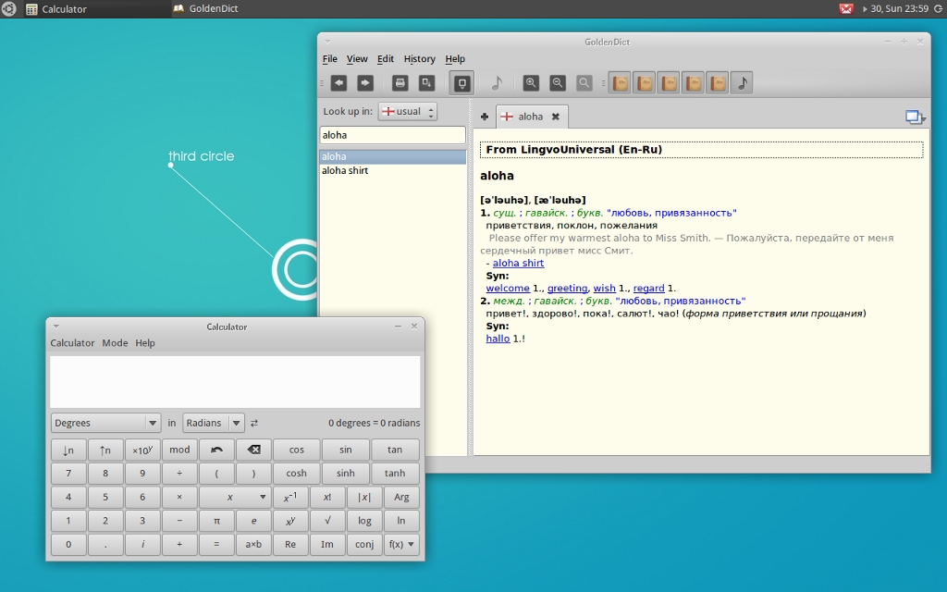
Task: Click the mod button
Action: point(179,450)
